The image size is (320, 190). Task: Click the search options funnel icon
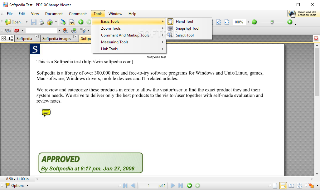[83, 31]
